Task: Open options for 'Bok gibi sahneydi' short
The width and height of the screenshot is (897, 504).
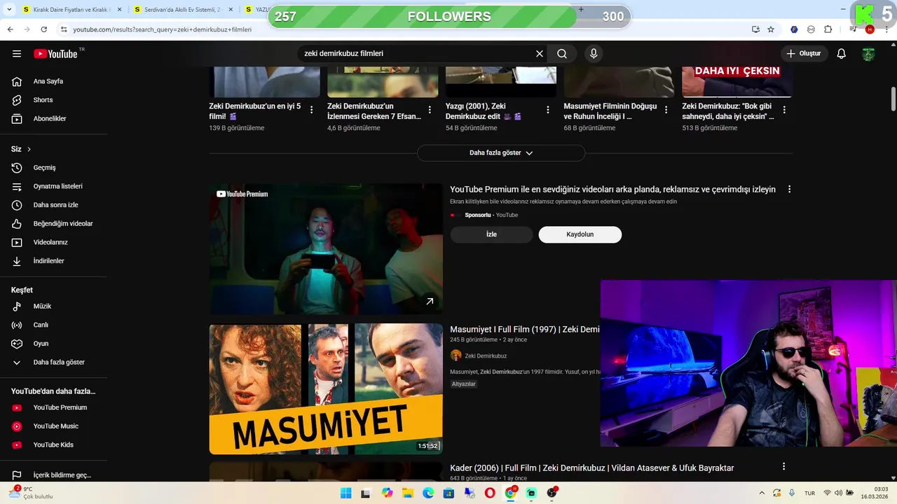Action: 784,110
